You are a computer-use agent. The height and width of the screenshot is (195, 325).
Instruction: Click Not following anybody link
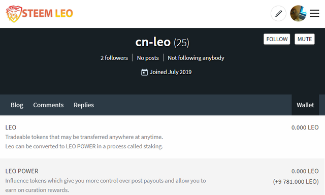tap(196, 58)
